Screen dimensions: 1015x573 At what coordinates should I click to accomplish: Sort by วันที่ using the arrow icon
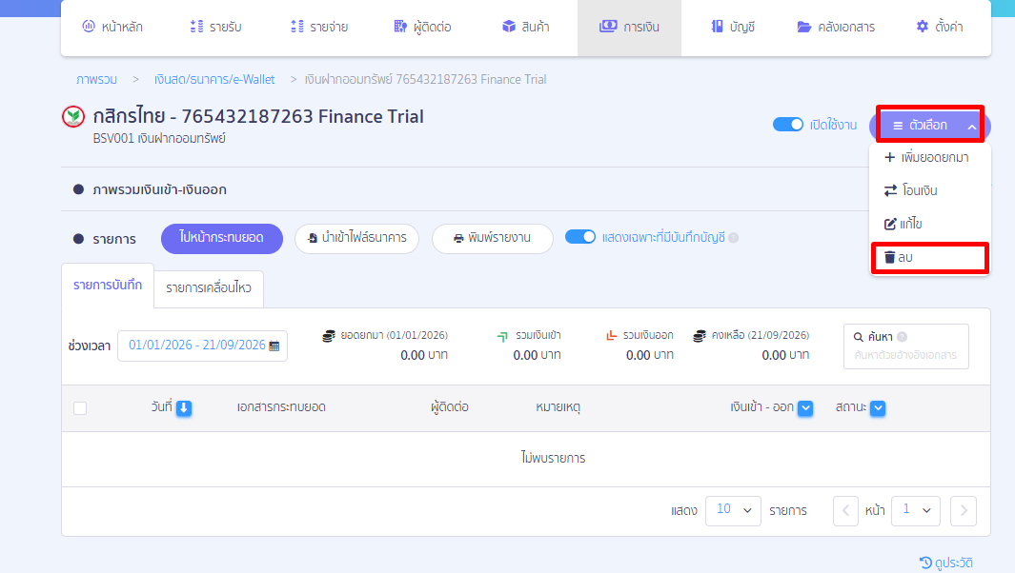(184, 408)
